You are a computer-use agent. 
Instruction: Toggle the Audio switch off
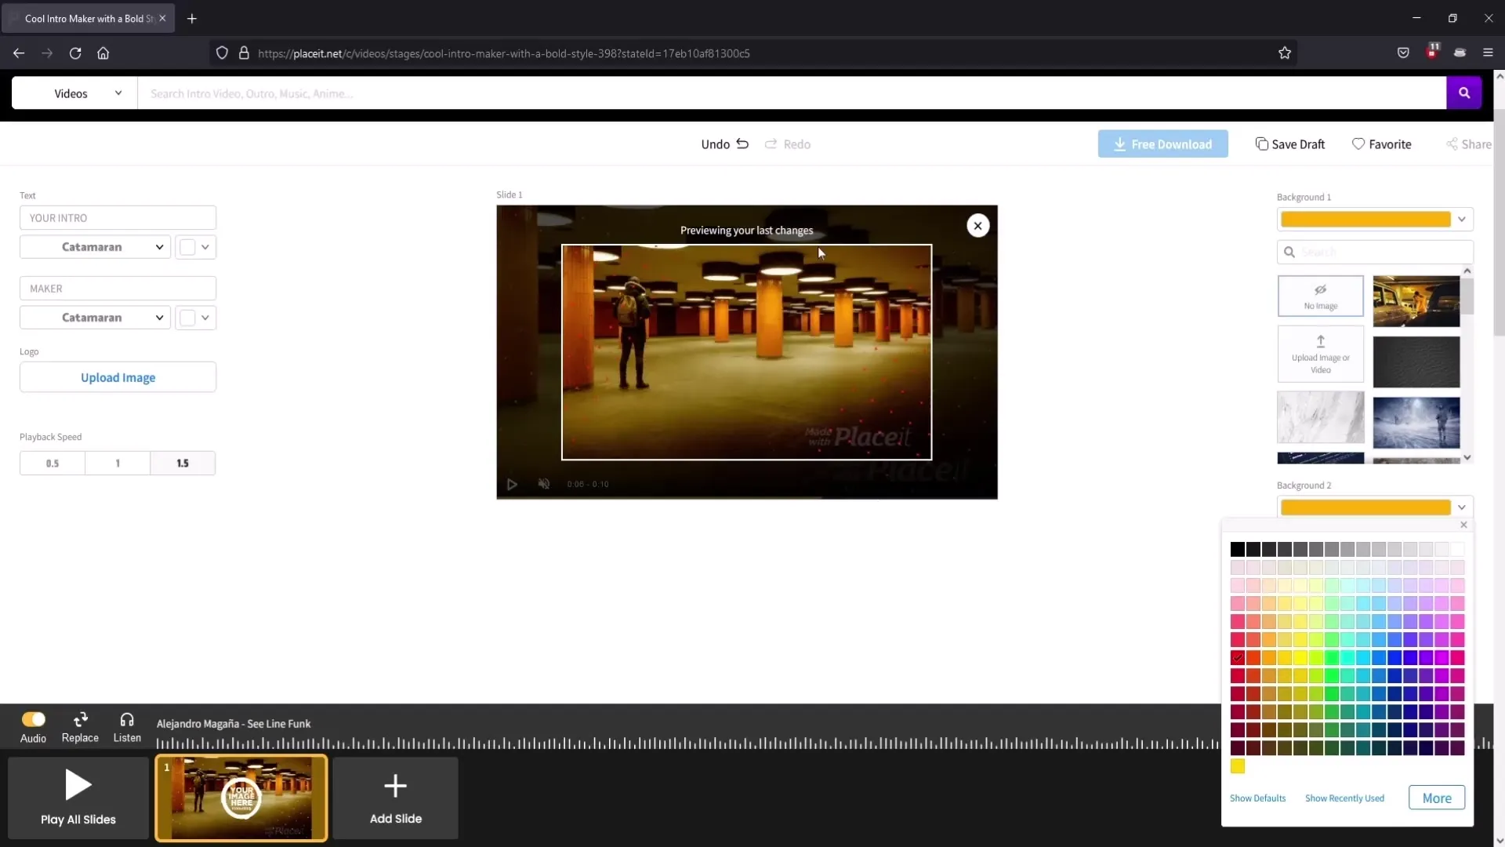click(x=34, y=719)
